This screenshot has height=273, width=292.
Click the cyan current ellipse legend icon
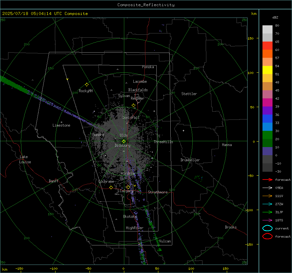pyautogui.click(x=267, y=228)
